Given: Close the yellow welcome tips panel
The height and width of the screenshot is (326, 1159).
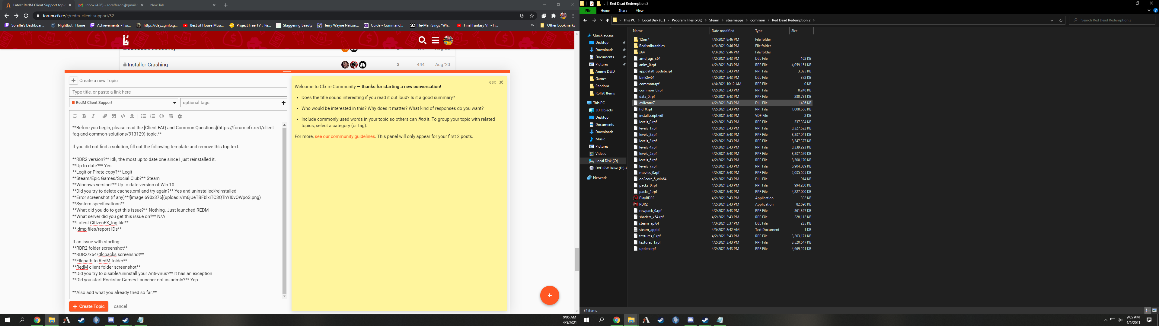Looking at the screenshot, I should [x=501, y=82].
